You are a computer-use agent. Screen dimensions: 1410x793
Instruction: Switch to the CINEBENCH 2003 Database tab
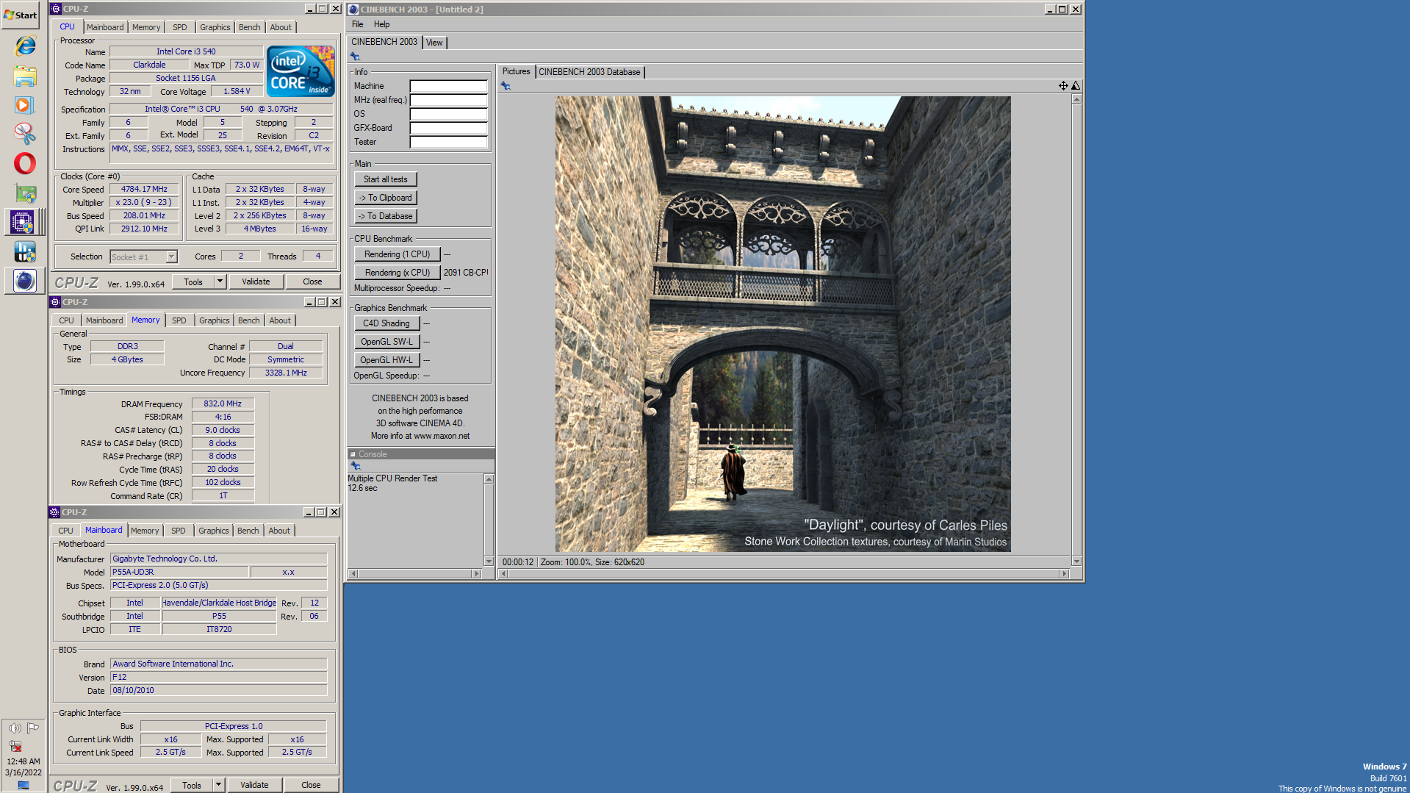[x=589, y=72]
